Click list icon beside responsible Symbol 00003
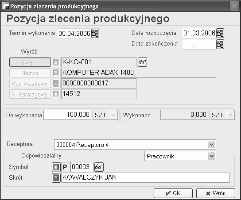Viewport: 241px width, 200px height. coord(56,167)
